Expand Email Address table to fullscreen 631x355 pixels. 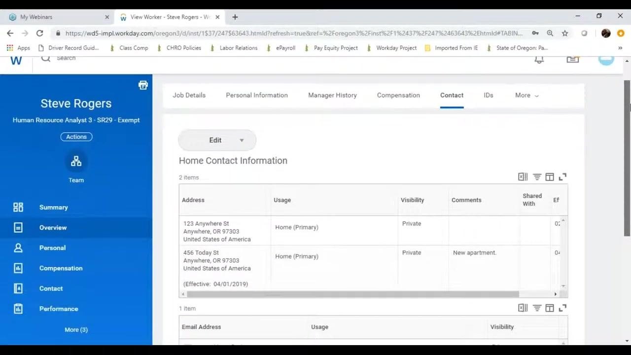[562, 308]
